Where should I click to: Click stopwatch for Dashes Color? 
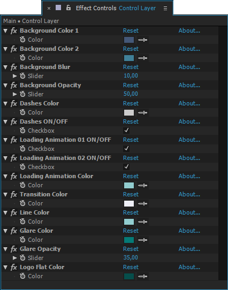pos(22,112)
